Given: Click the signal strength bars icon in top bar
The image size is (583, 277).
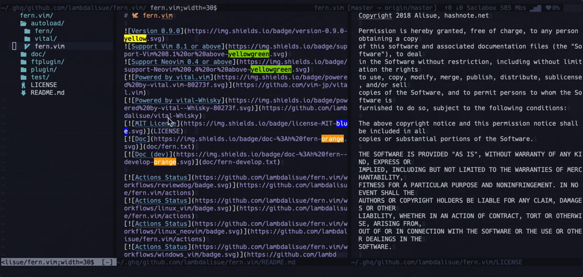Looking at the screenshot, I should click(535, 8).
